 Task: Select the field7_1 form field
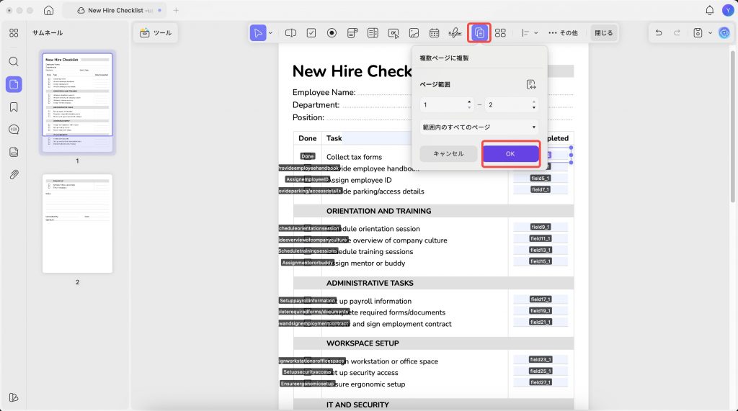541,189
